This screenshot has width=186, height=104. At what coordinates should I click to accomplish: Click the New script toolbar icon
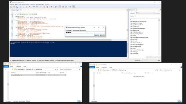point(11,7)
